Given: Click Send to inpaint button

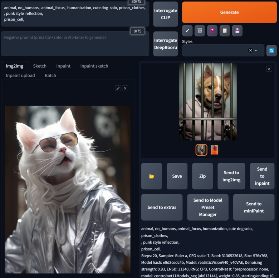Looking at the screenshot, I should (x=262, y=176).
